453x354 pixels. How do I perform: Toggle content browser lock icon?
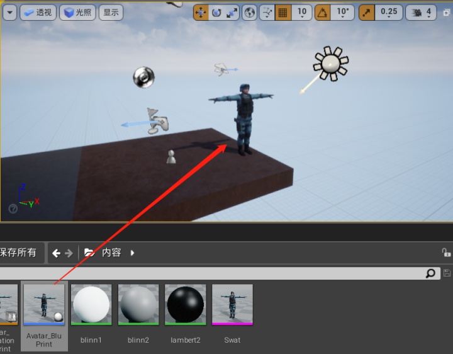click(x=446, y=253)
